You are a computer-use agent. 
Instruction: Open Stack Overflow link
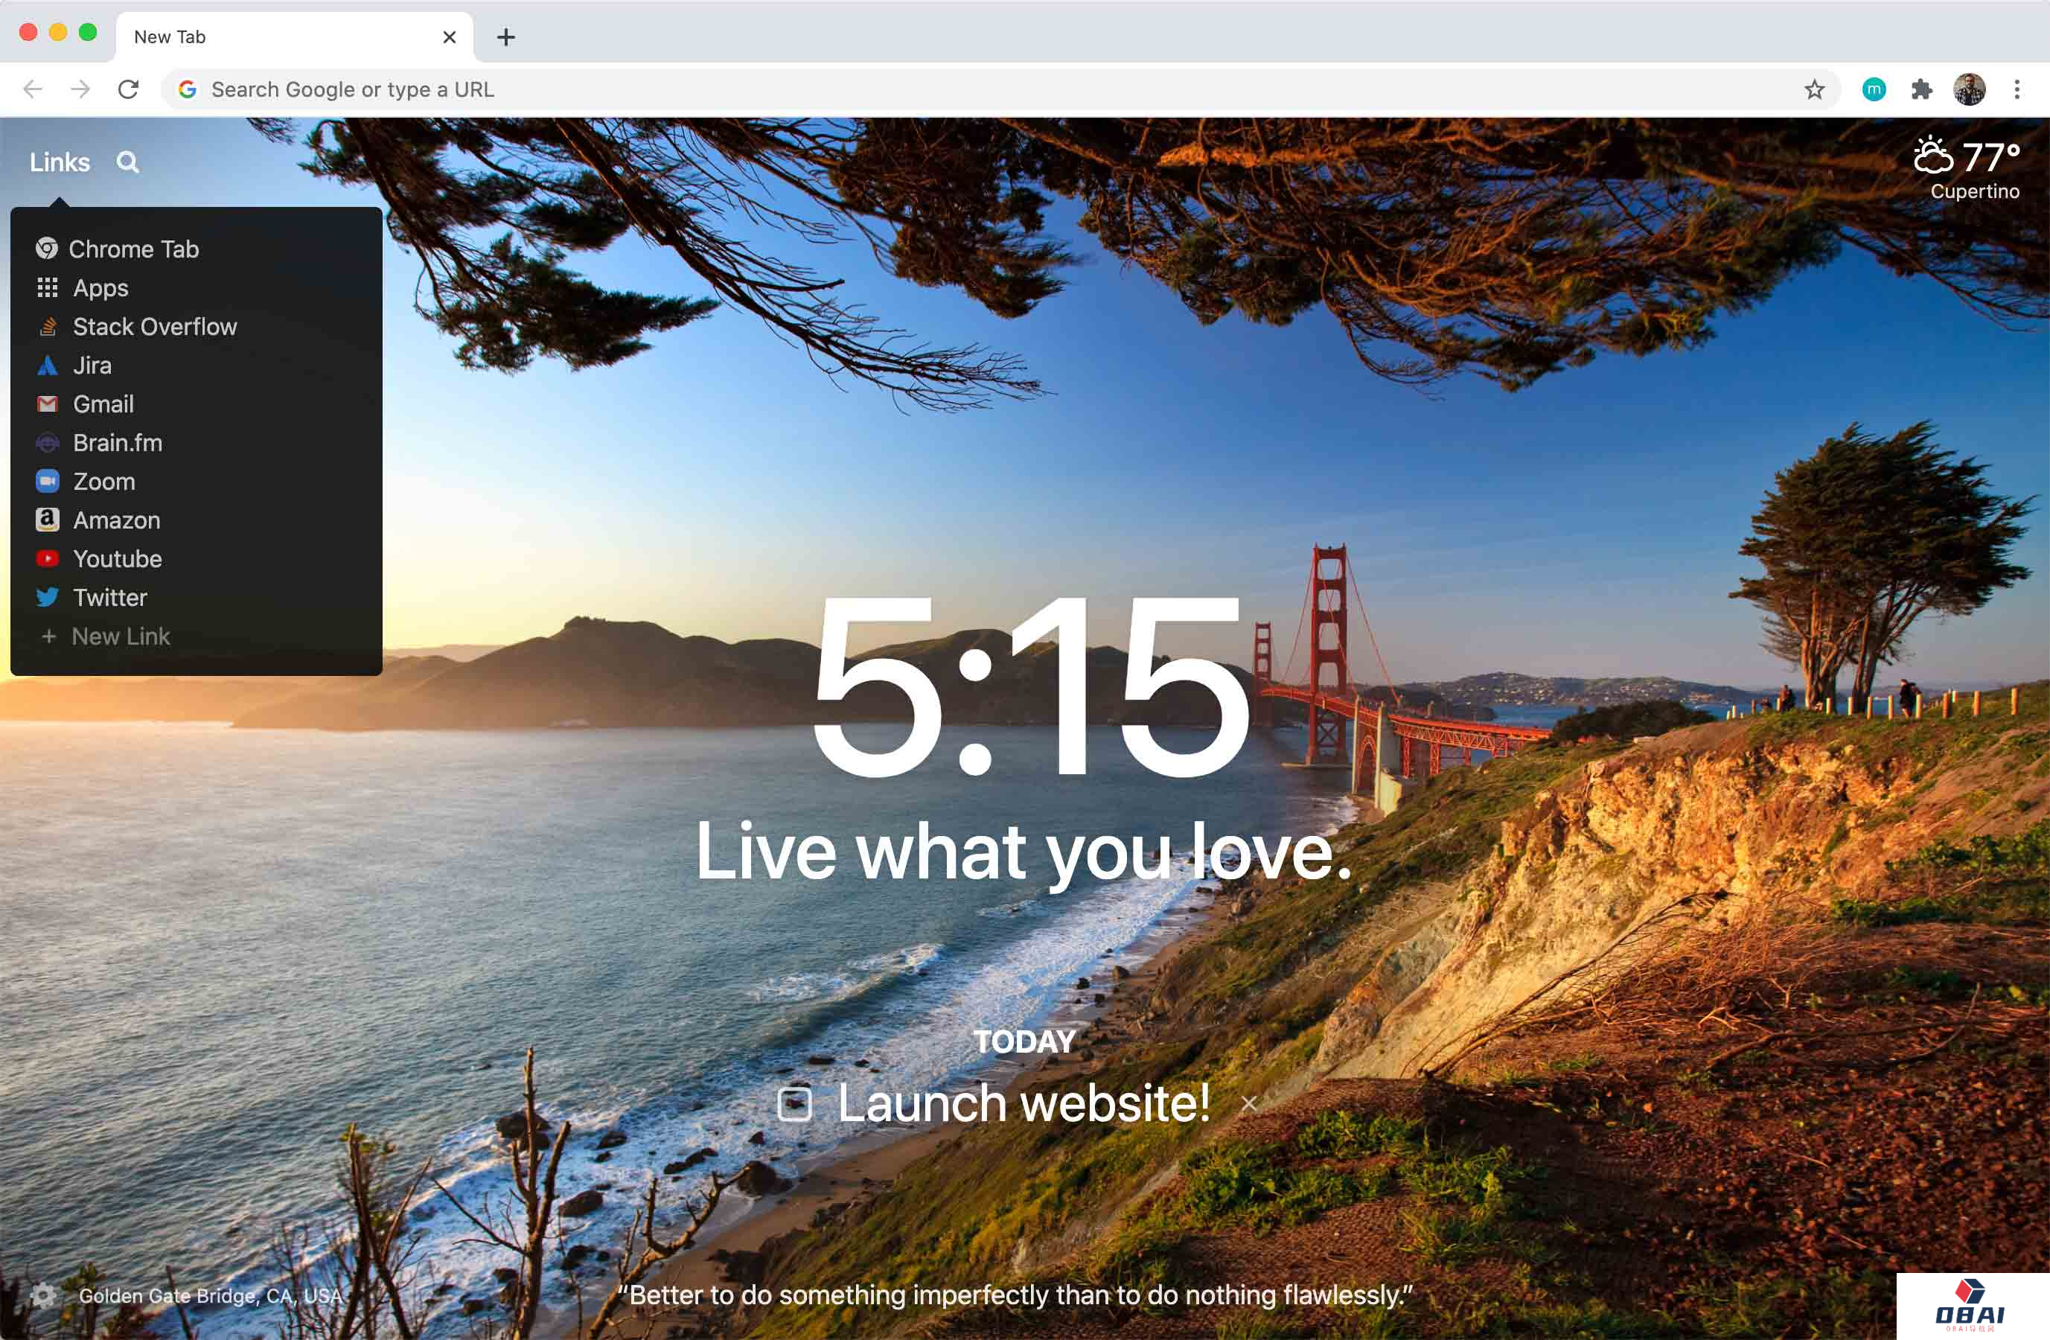(x=154, y=326)
